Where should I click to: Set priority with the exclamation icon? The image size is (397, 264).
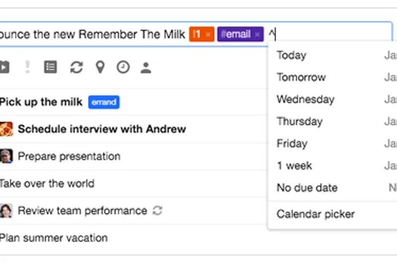(28, 67)
